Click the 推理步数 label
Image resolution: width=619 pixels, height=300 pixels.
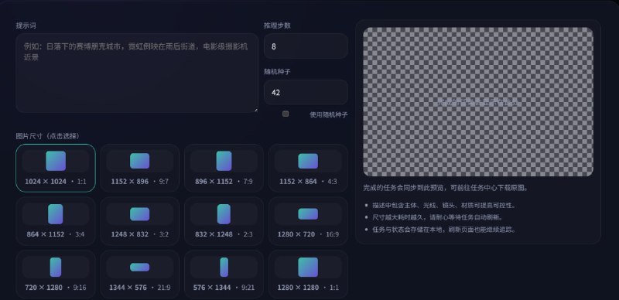coord(277,26)
